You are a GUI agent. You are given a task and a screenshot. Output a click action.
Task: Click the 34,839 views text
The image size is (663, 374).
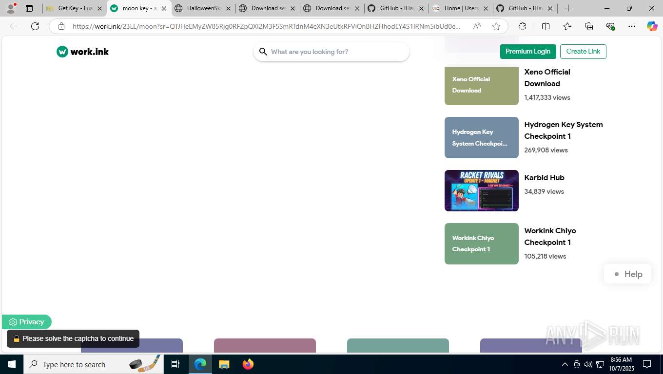[544, 191]
